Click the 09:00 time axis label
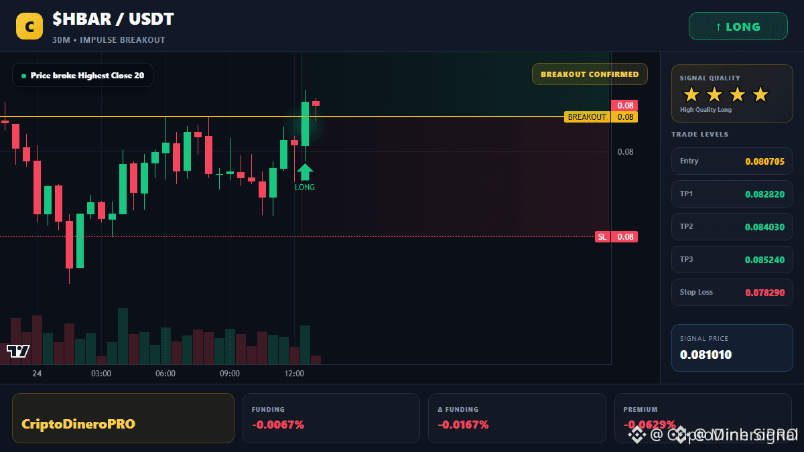The width and height of the screenshot is (804, 452). (230, 374)
